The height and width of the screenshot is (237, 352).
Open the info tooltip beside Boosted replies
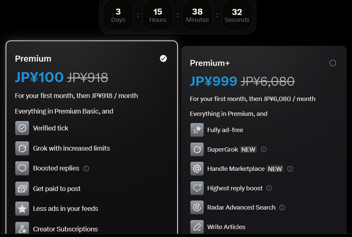tap(86, 168)
